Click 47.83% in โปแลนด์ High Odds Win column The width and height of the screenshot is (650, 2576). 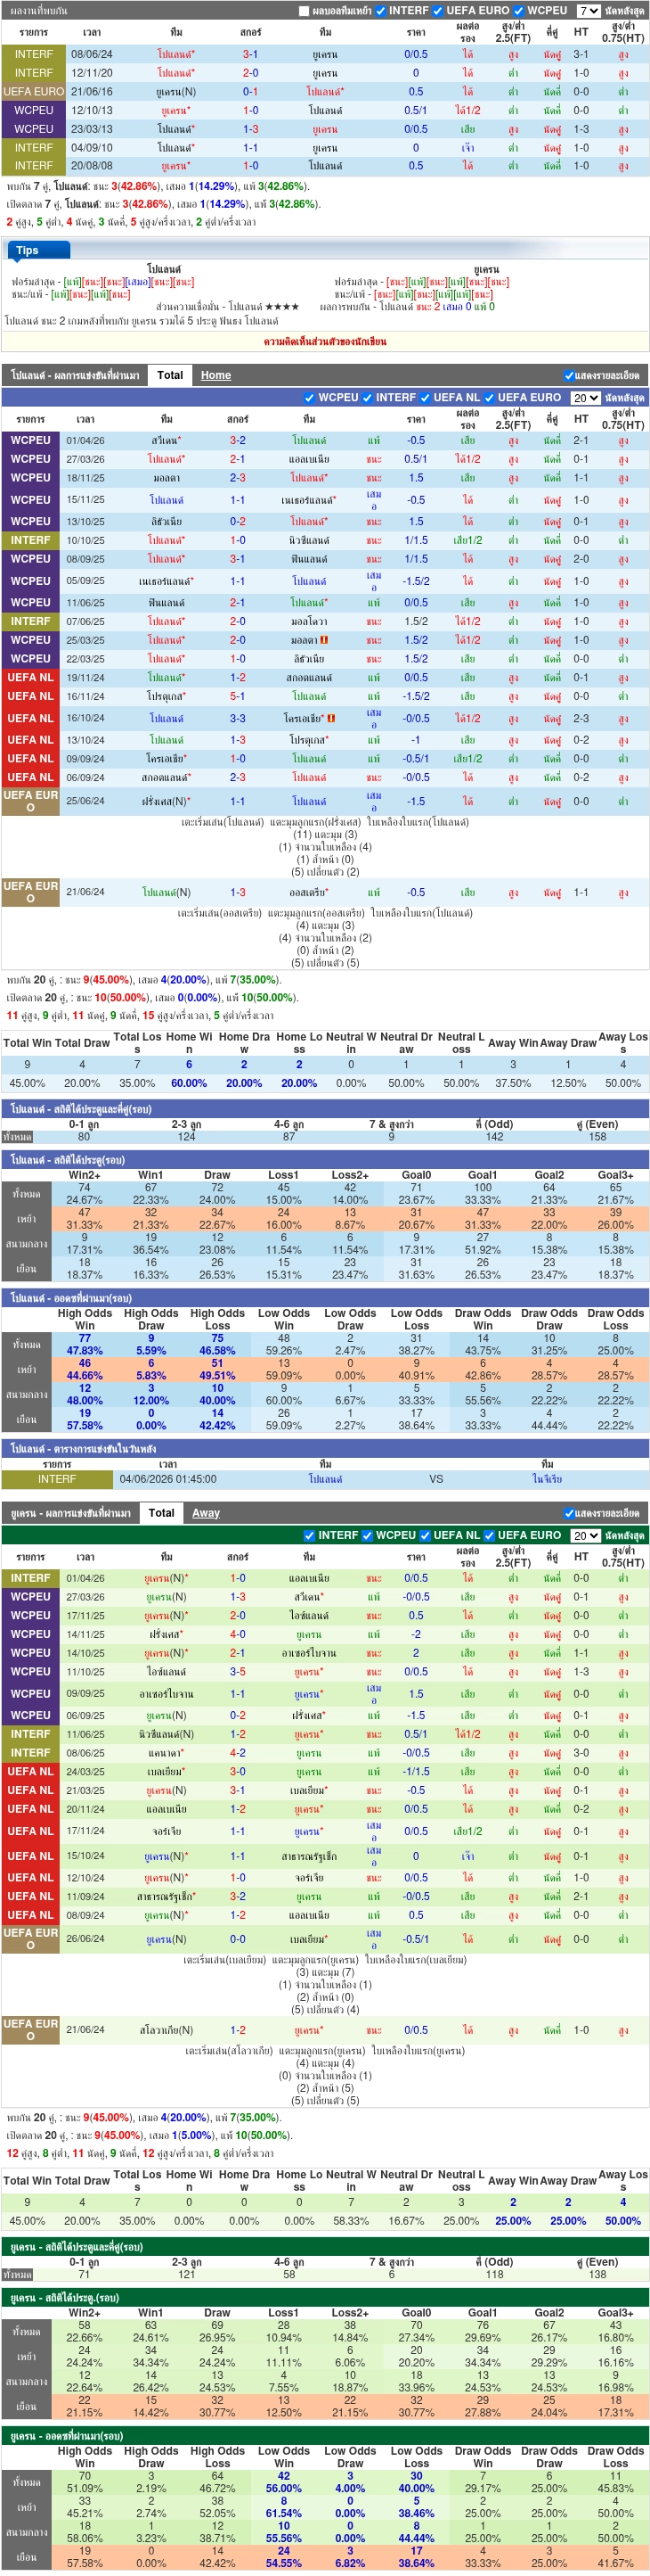point(84,1351)
